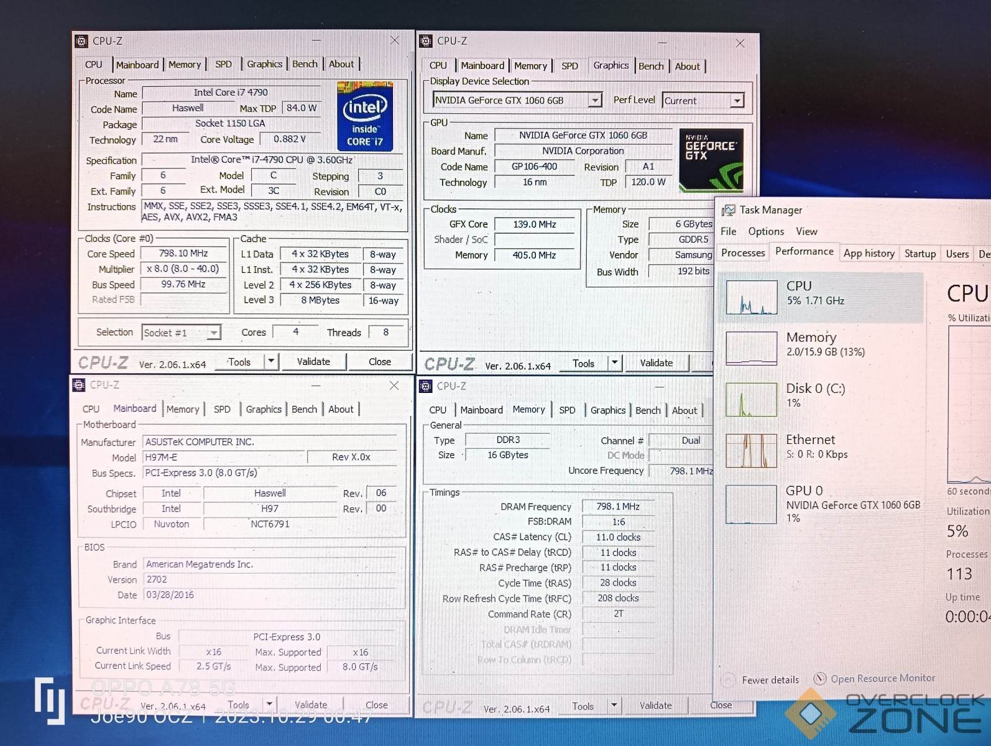Select the Ethernet graph in Task Manager
Screen dimensions: 991x746
click(751, 450)
